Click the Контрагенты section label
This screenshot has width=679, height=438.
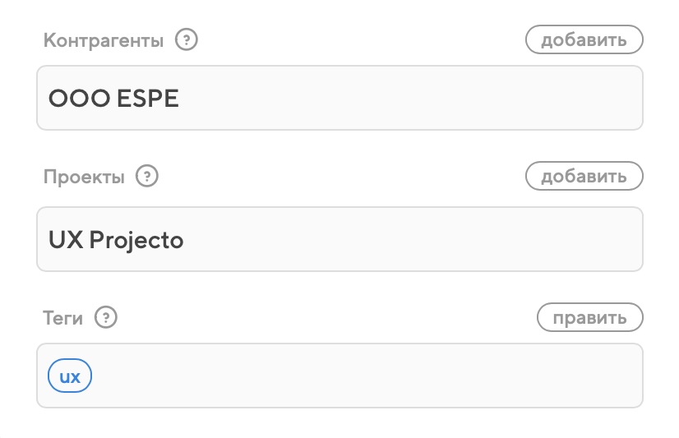[104, 40]
